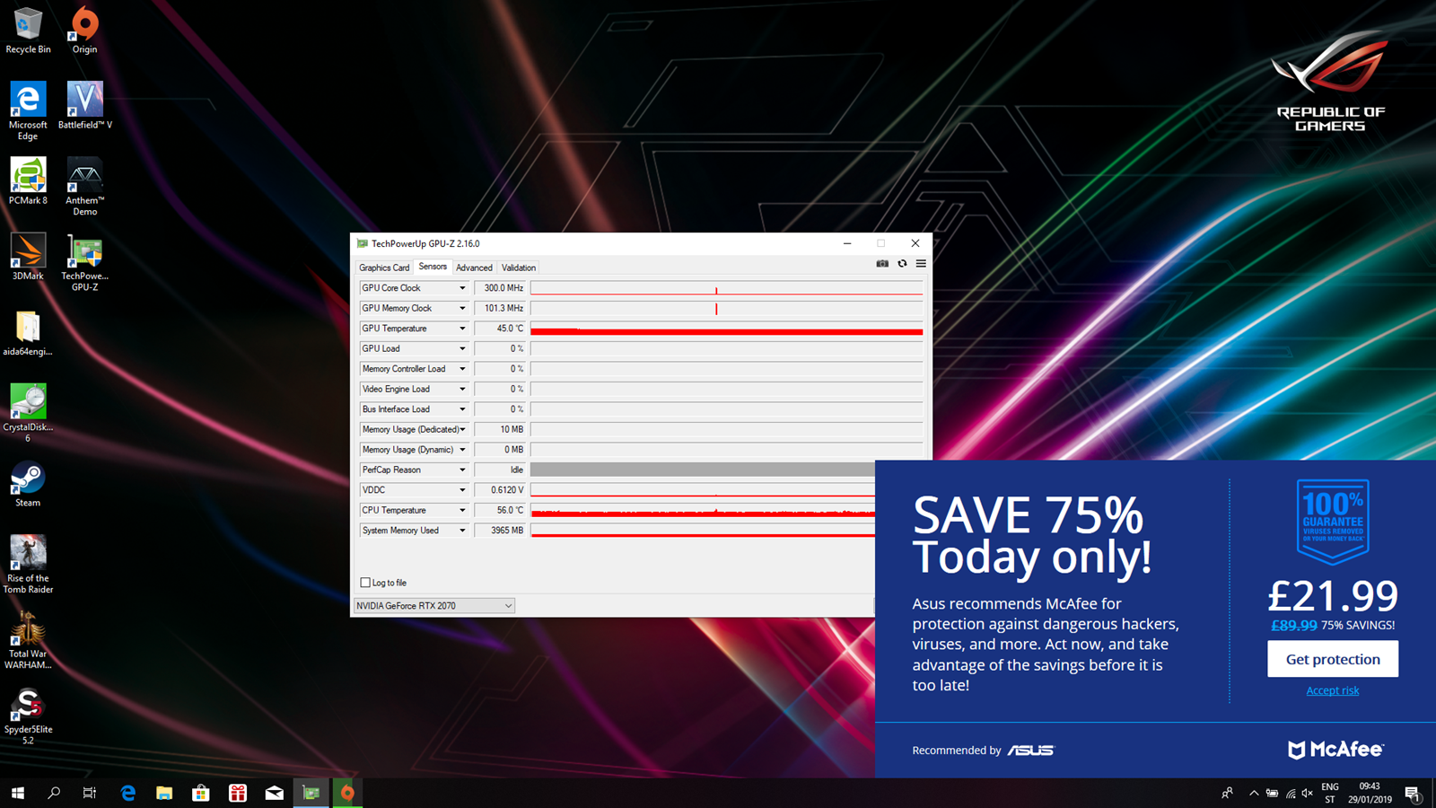Screen dimensions: 1436x808
Task: Expand the GPU Load sensor dropdown
Action: (462, 348)
